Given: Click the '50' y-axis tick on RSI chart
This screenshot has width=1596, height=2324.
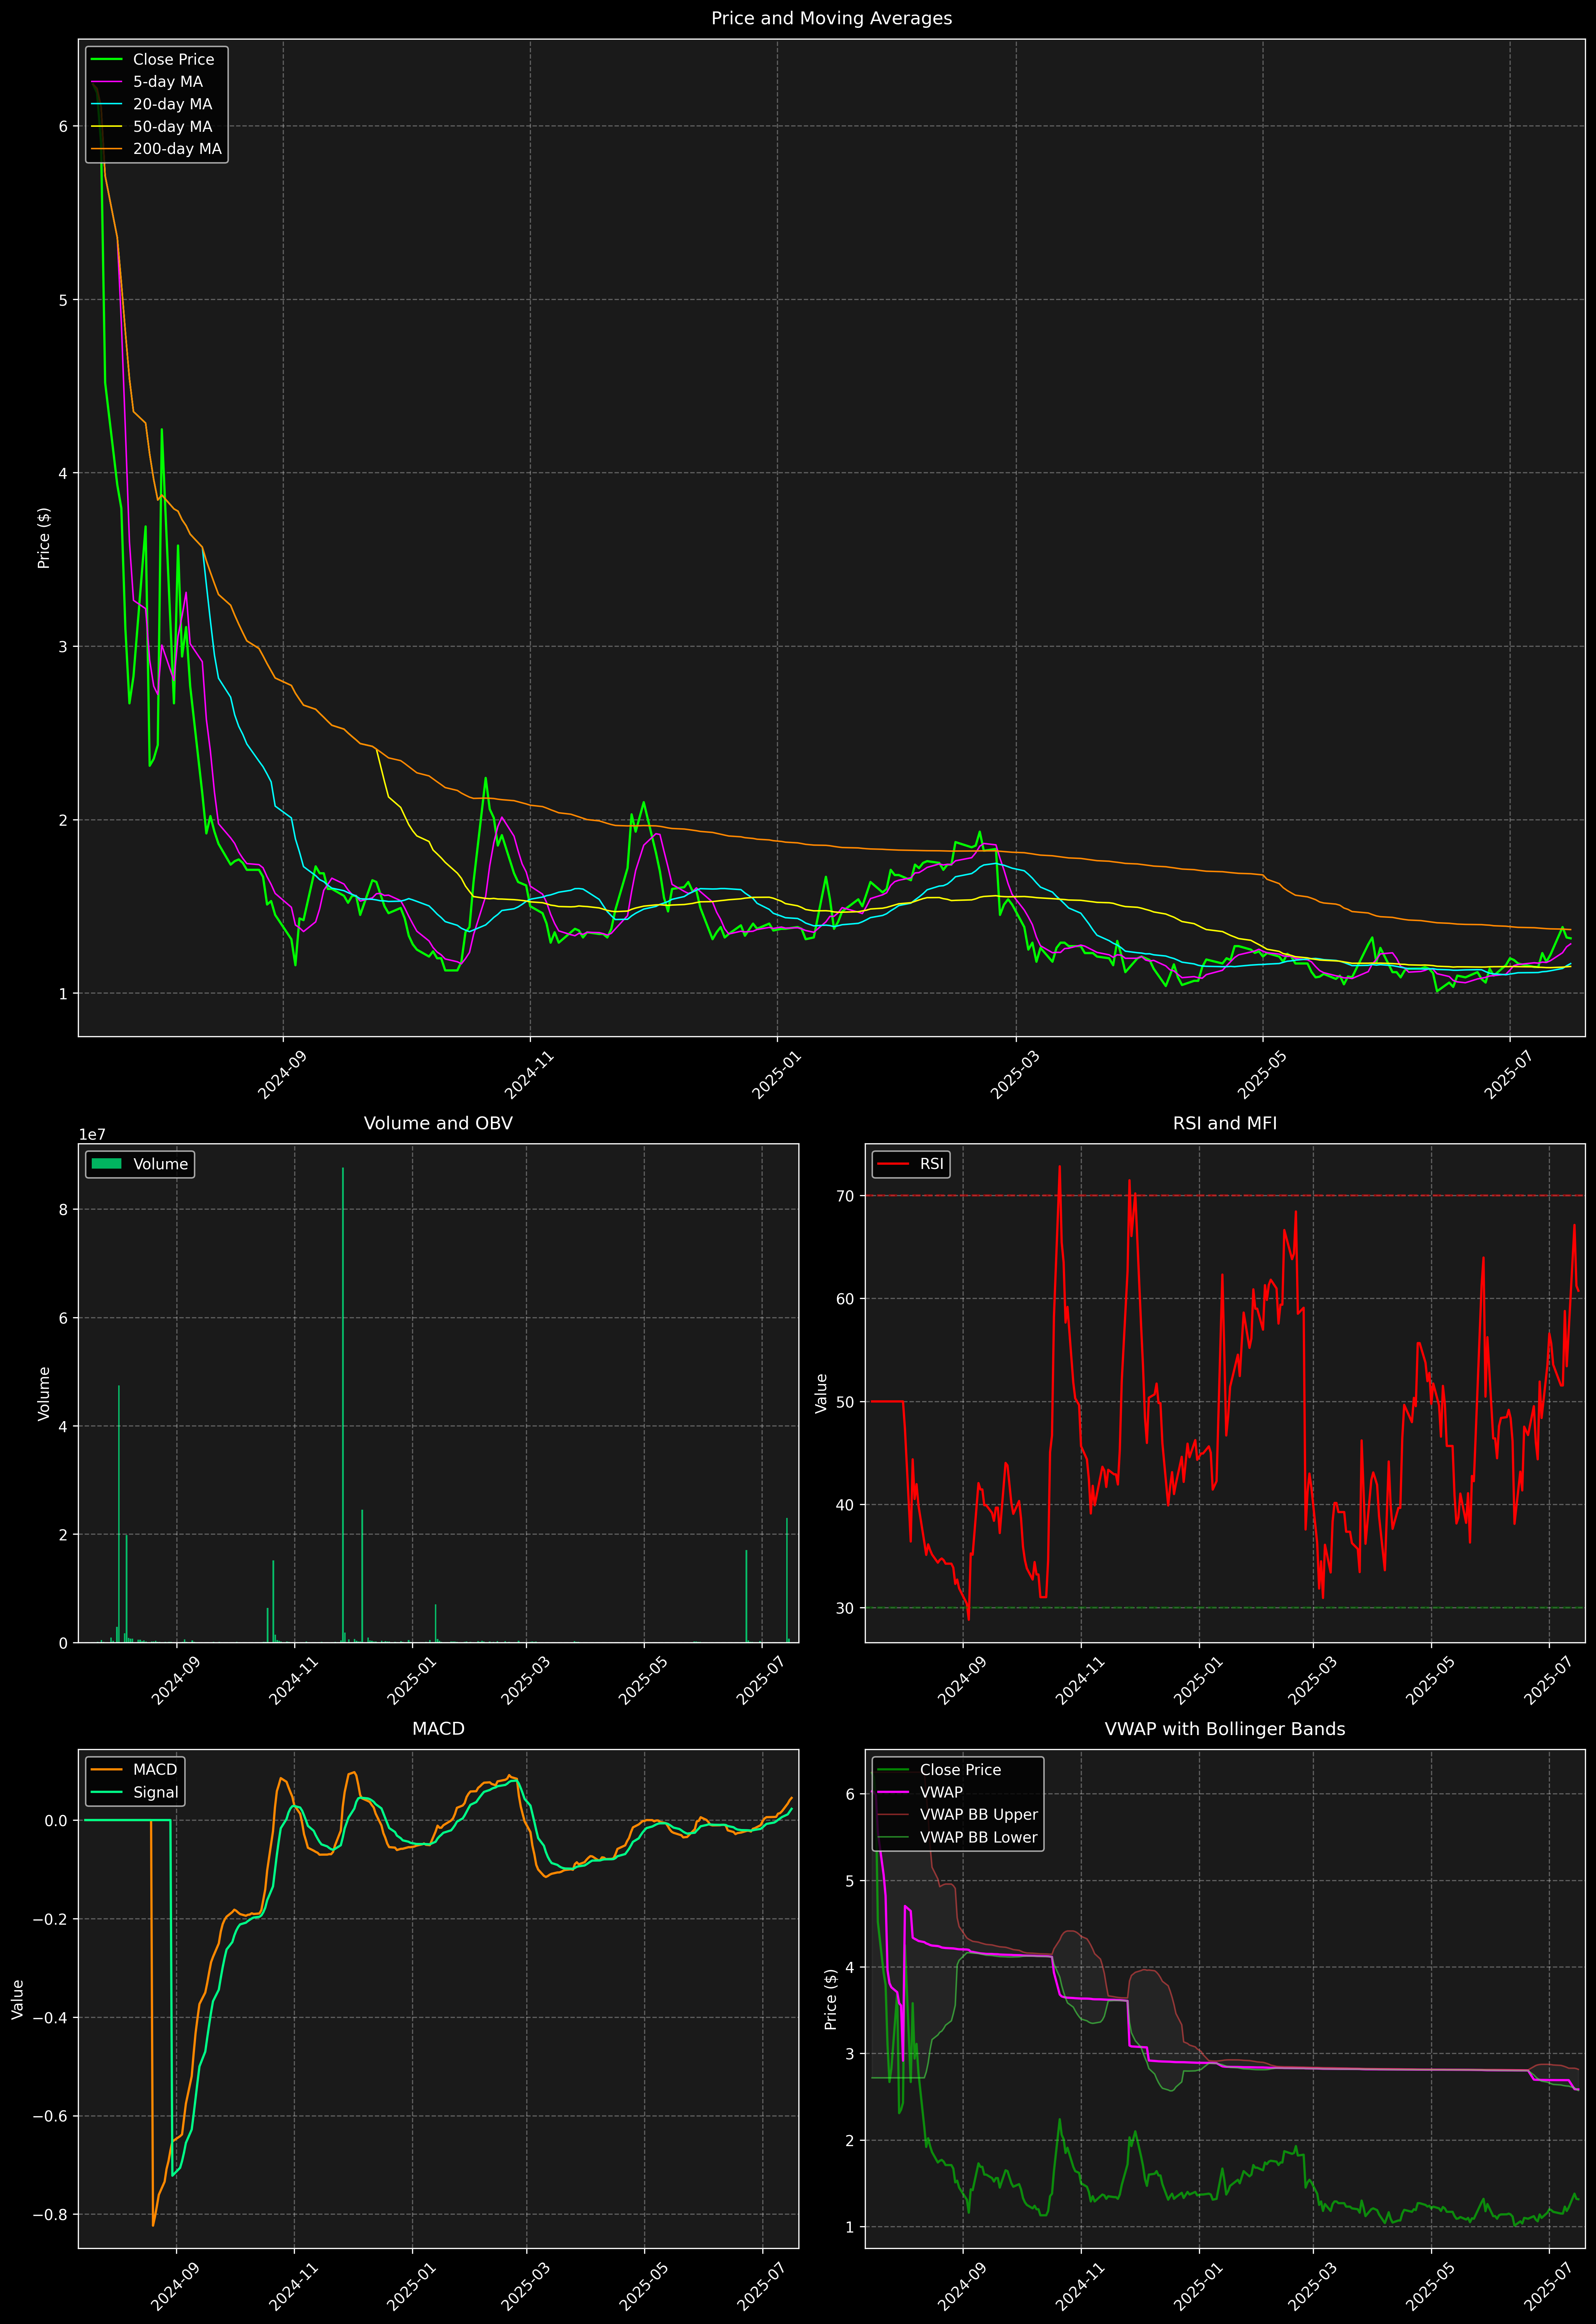Looking at the screenshot, I should coord(845,1402).
